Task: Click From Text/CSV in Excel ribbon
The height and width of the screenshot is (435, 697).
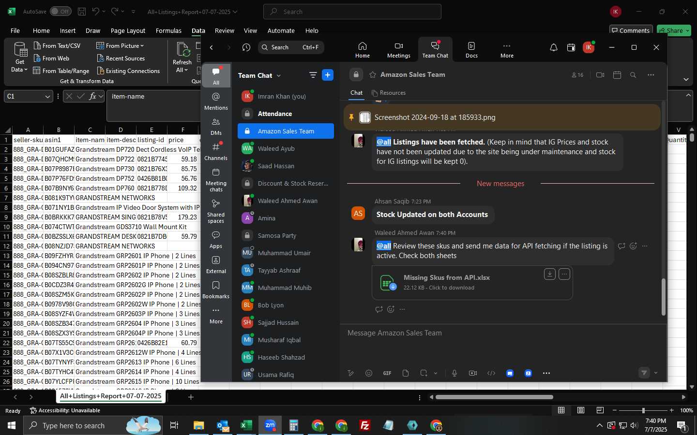Action: tap(57, 45)
